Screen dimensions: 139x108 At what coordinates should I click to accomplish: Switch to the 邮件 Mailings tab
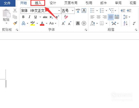tap(104, 3)
